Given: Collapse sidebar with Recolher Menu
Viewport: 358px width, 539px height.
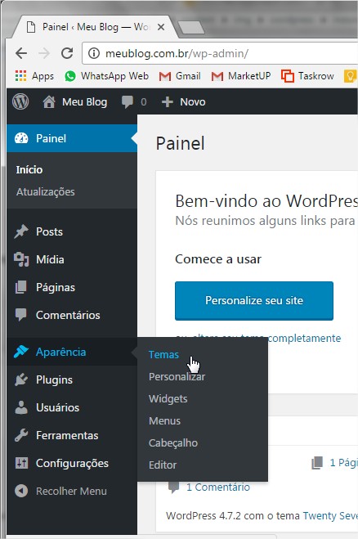Looking at the screenshot, I should click(60, 491).
